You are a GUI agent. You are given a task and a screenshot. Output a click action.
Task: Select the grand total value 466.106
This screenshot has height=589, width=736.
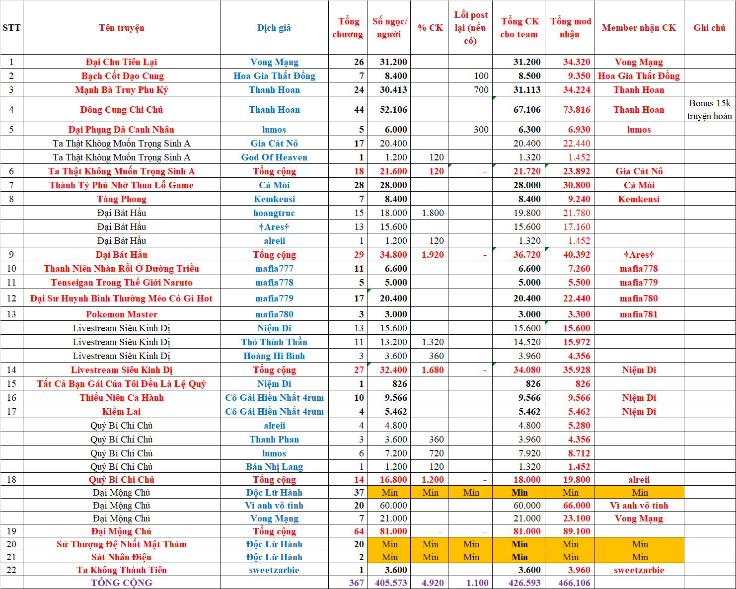click(574, 583)
